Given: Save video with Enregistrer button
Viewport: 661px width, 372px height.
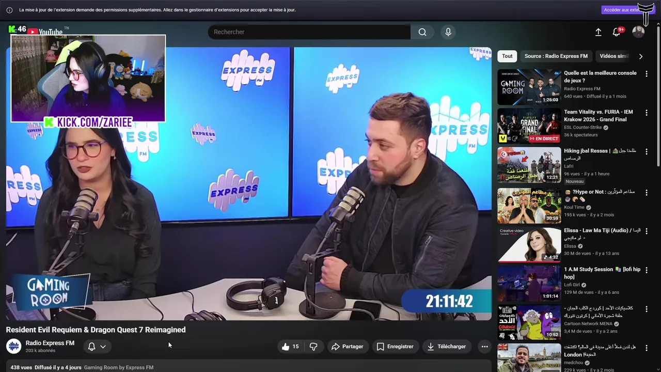Looking at the screenshot, I should coord(395,347).
